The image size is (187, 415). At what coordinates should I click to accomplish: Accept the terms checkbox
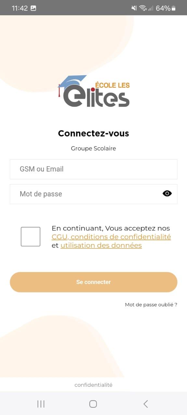pos(31,237)
